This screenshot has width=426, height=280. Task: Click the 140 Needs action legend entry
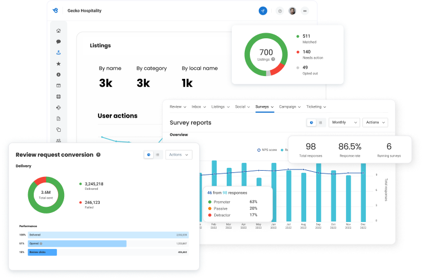310,55
